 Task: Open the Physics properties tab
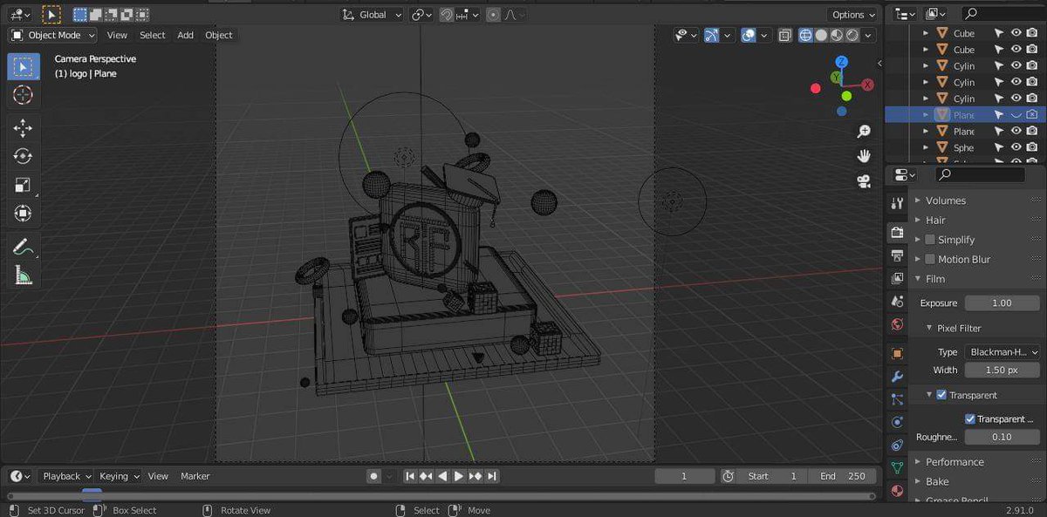pos(897,422)
